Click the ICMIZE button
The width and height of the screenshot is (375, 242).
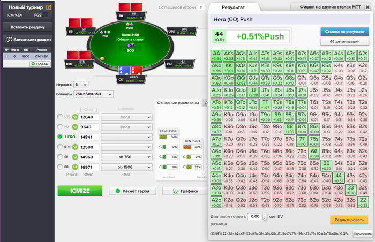[80, 191]
